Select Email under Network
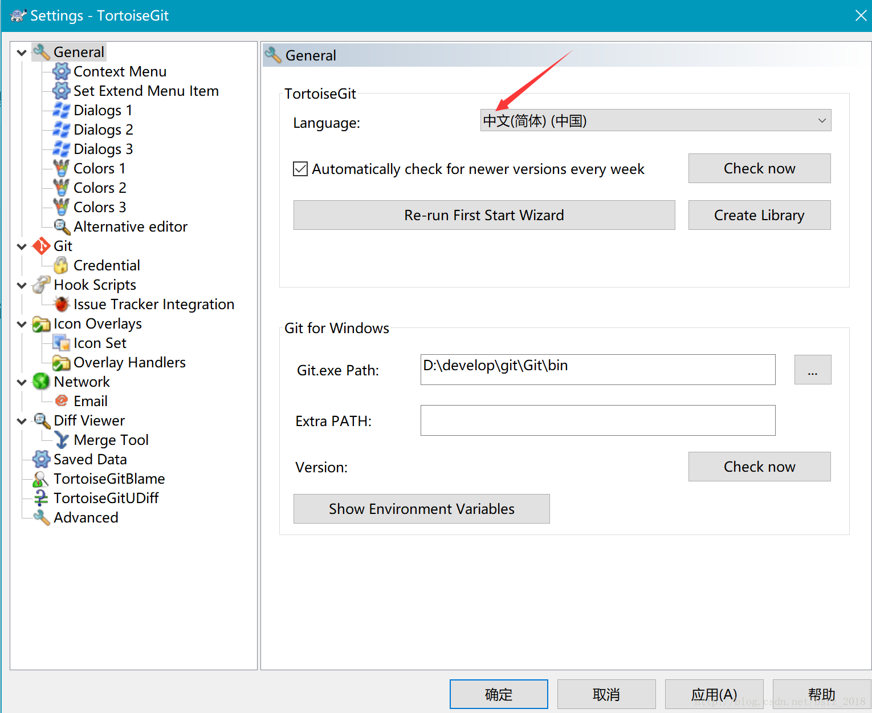Viewport: 872px width, 713px height. (x=91, y=401)
